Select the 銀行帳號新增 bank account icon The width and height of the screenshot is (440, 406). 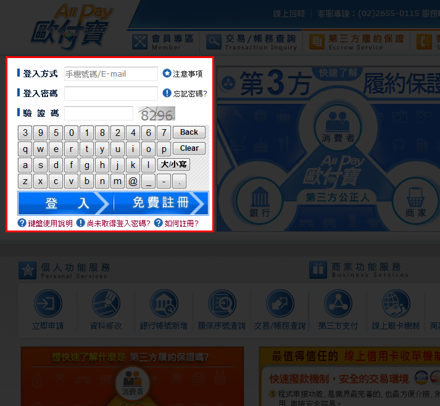(164, 304)
